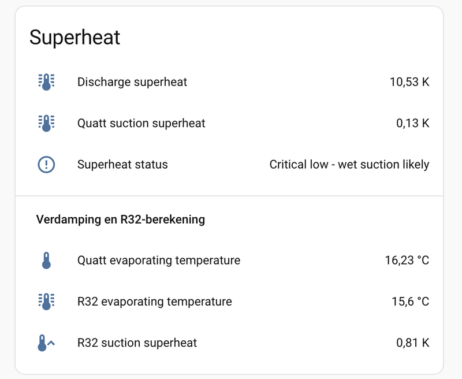This screenshot has width=462, height=379.
Task: Open the Superheat status entity label
Action: 122,165
